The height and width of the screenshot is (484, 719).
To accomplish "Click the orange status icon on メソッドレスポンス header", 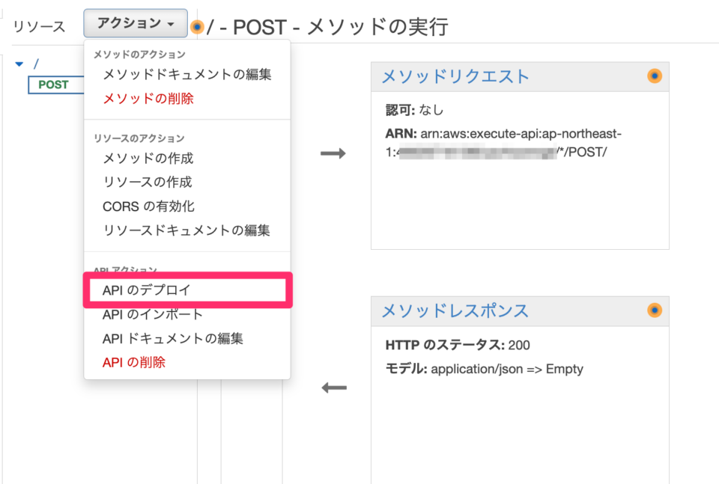I will (x=655, y=311).
